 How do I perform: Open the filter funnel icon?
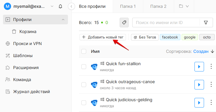point(206,23)
